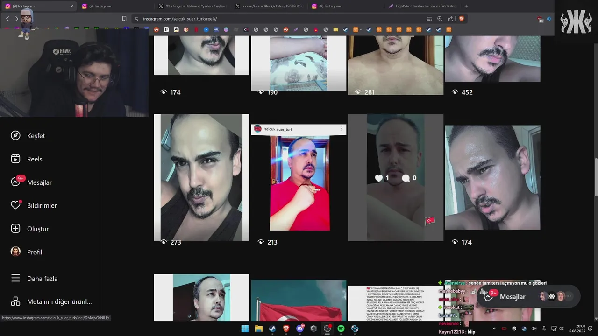The width and height of the screenshot is (598, 336).
Task: Open Bildirimler heart icon
Action: [x=15, y=205]
